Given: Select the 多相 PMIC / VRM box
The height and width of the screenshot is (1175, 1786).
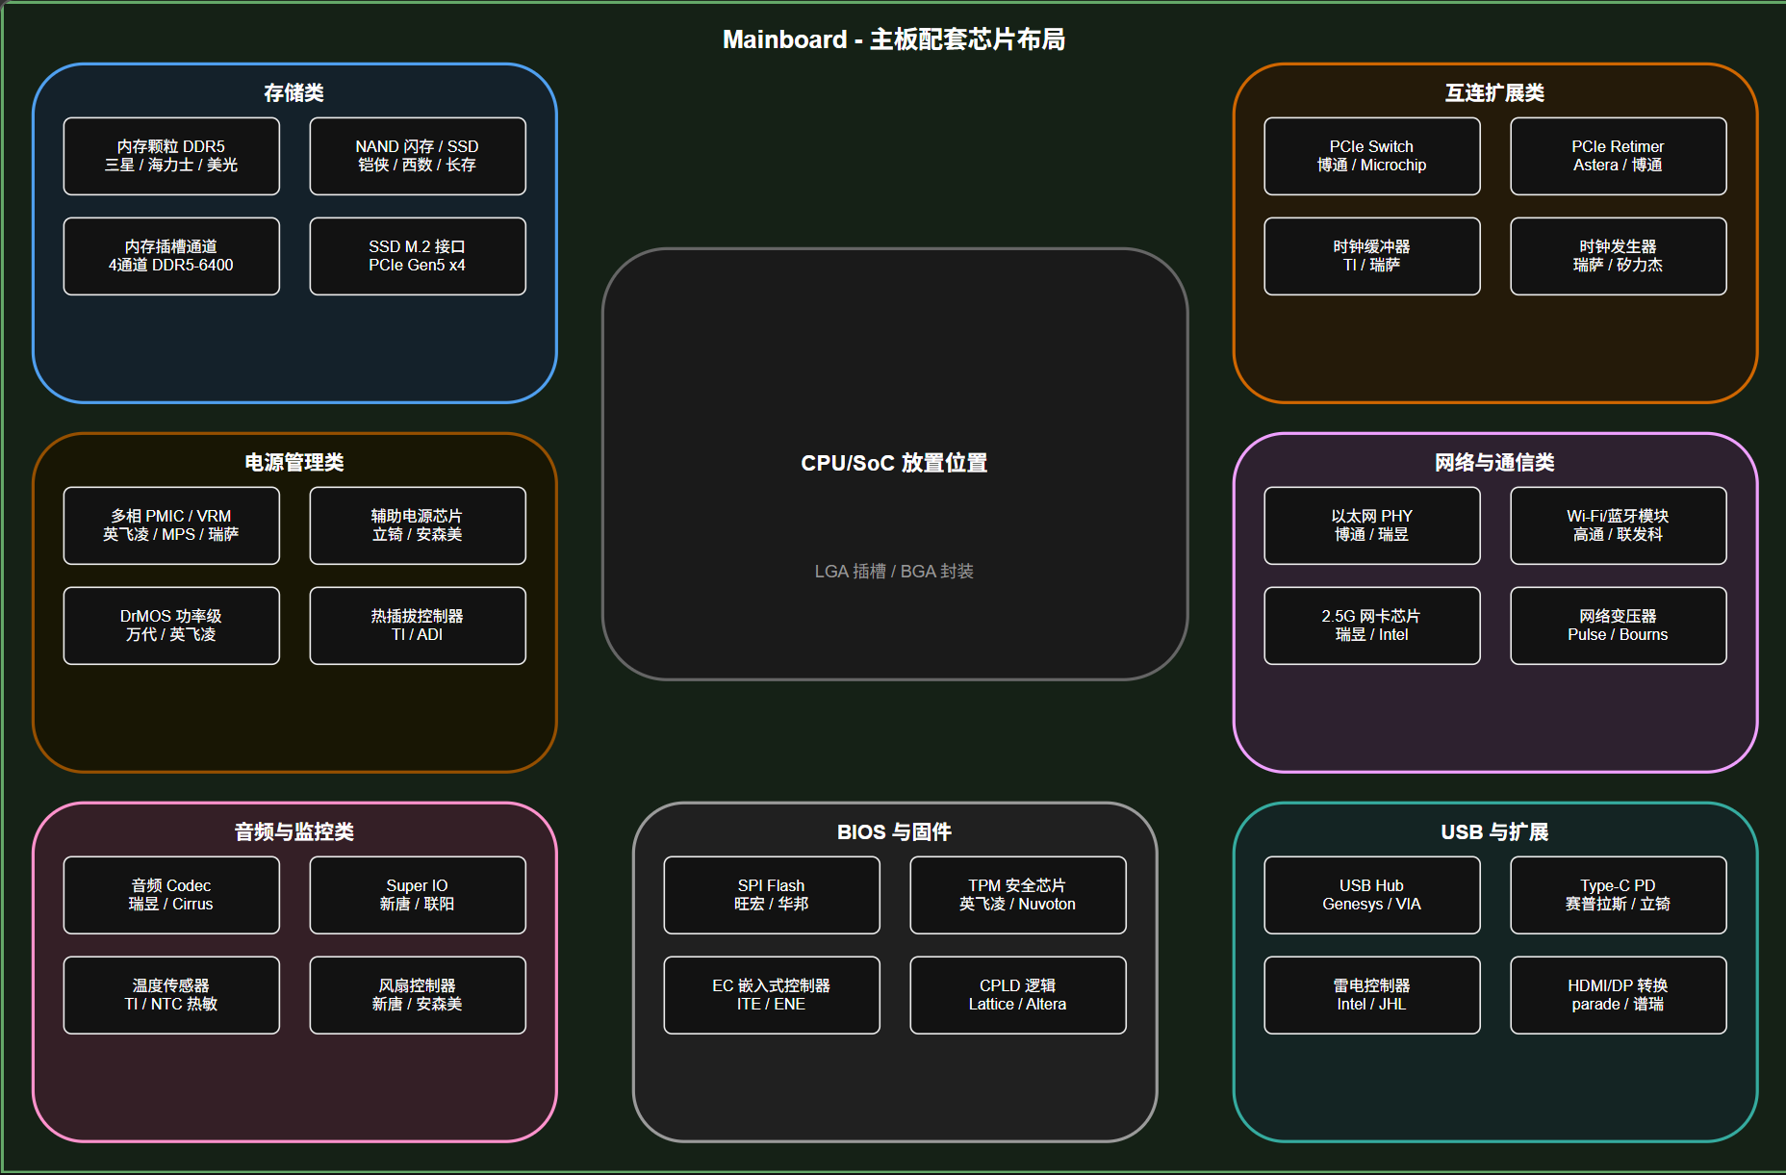Looking at the screenshot, I should 171,525.
